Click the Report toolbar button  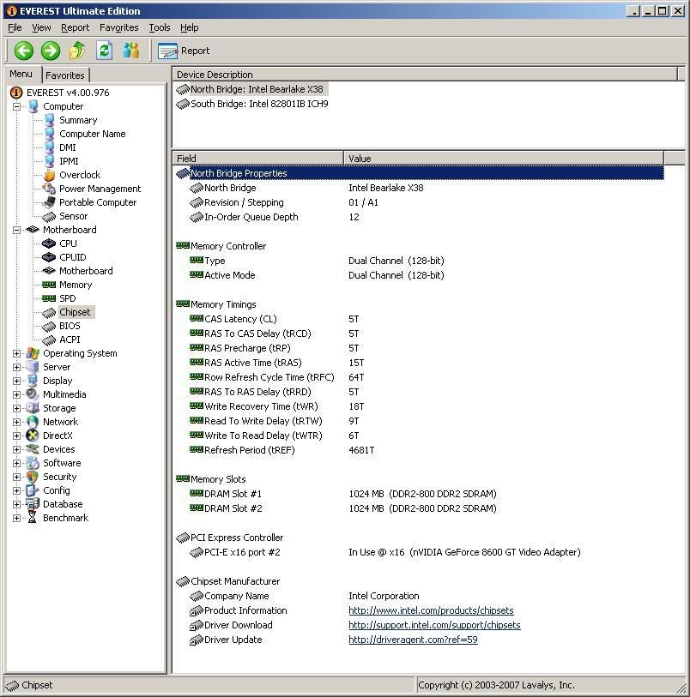point(184,51)
